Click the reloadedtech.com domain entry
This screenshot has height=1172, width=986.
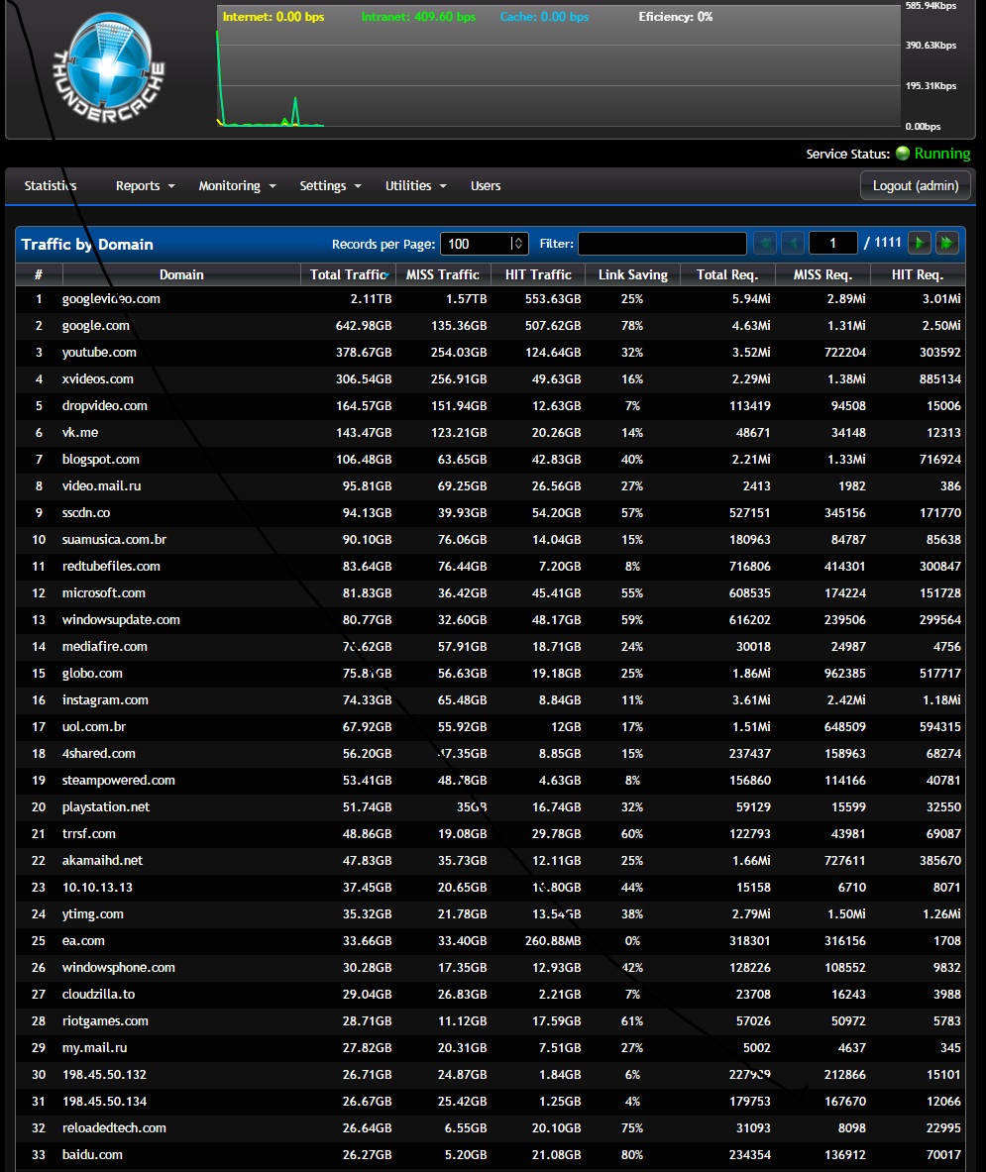pos(114,1127)
